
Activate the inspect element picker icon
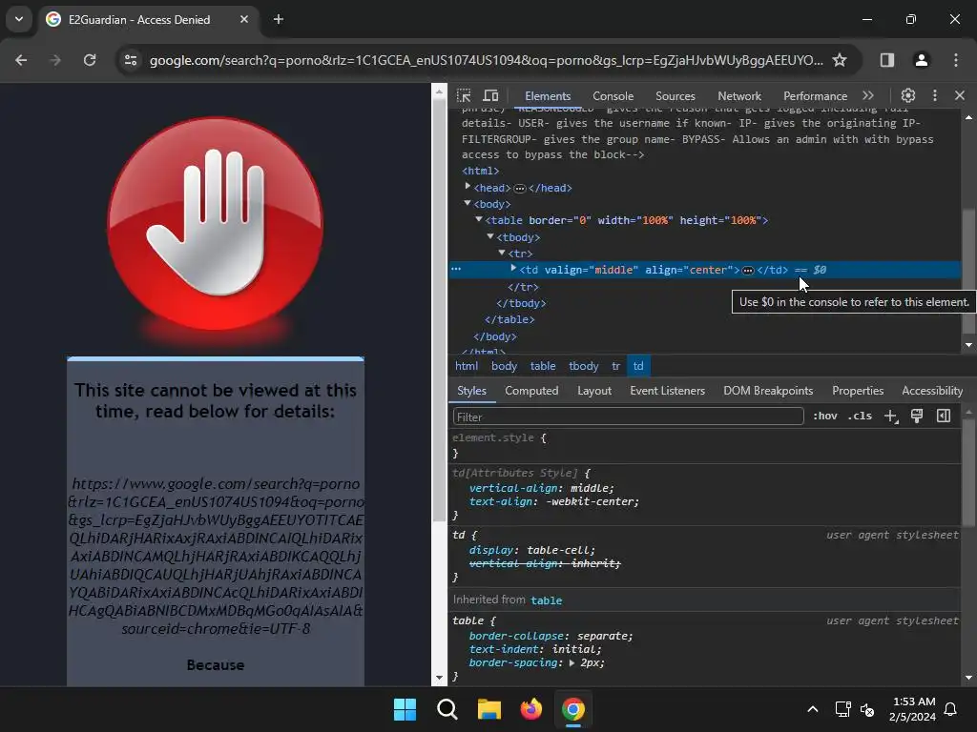pyautogui.click(x=464, y=96)
